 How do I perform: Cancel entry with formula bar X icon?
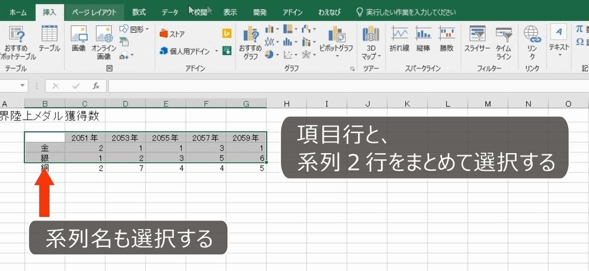[56, 86]
